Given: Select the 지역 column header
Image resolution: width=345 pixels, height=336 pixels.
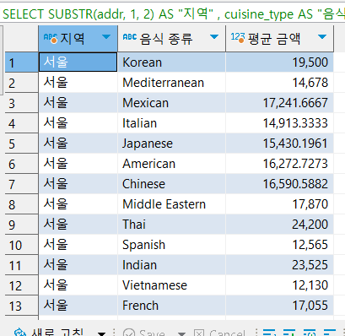Looking at the screenshot, I should coord(78,39).
